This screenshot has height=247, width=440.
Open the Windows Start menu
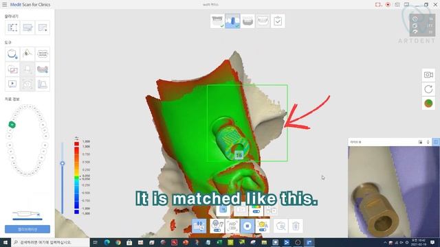tap(5, 242)
